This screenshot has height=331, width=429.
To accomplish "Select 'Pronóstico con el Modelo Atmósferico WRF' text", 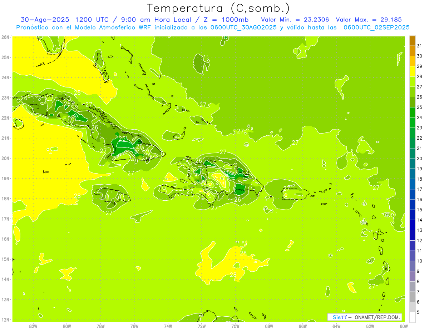I will (84, 27).
